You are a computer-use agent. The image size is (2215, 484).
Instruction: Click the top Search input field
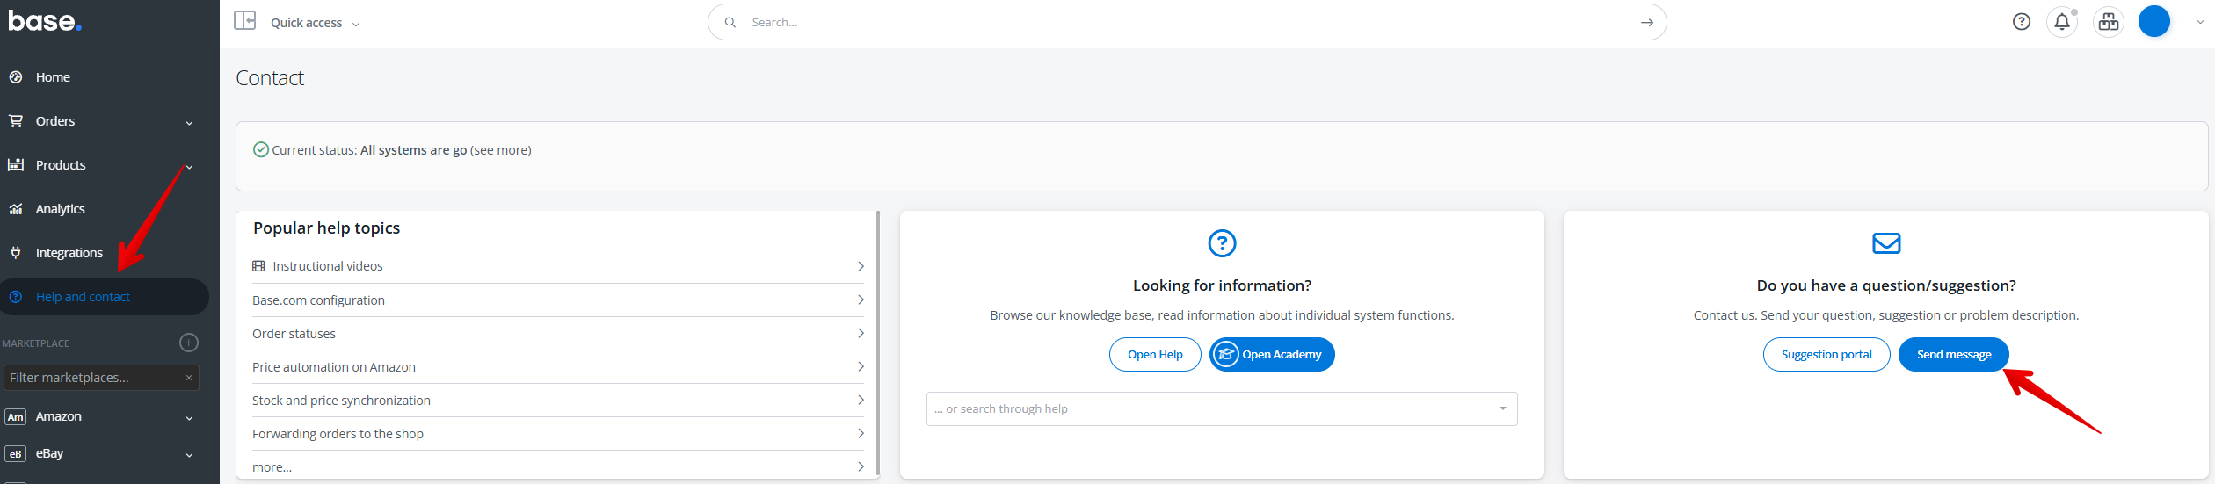tap(1178, 23)
